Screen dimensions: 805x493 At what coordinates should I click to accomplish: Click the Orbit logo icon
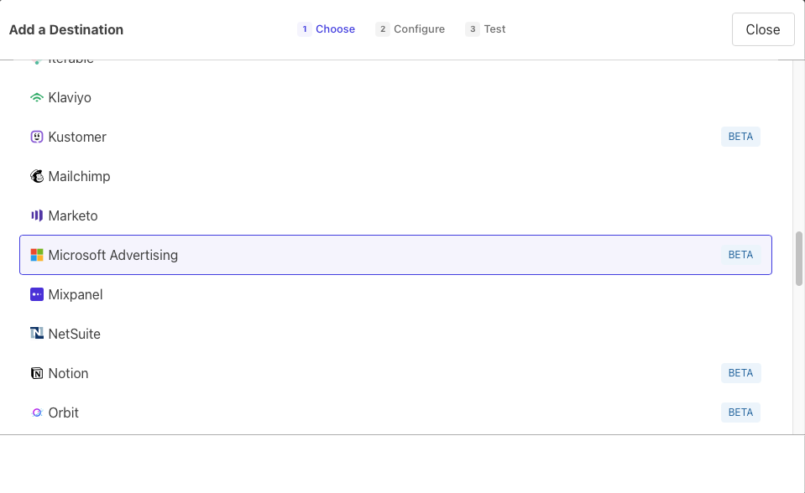[36, 413]
